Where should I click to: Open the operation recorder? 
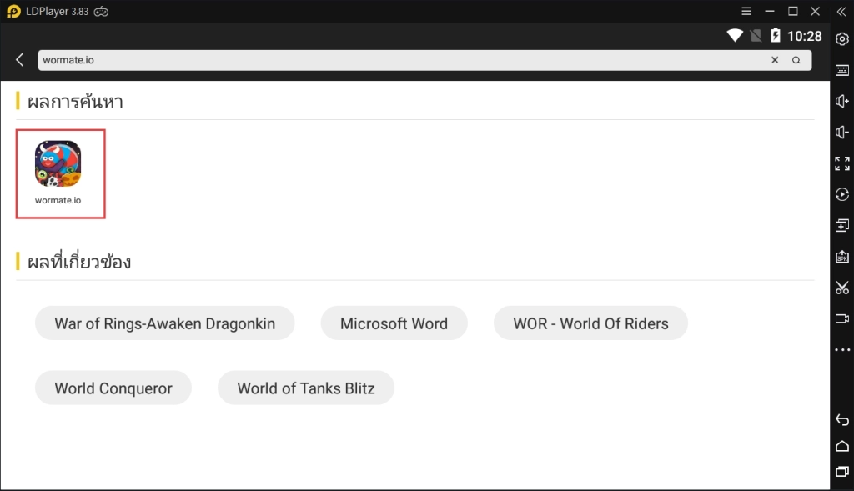[841, 194]
